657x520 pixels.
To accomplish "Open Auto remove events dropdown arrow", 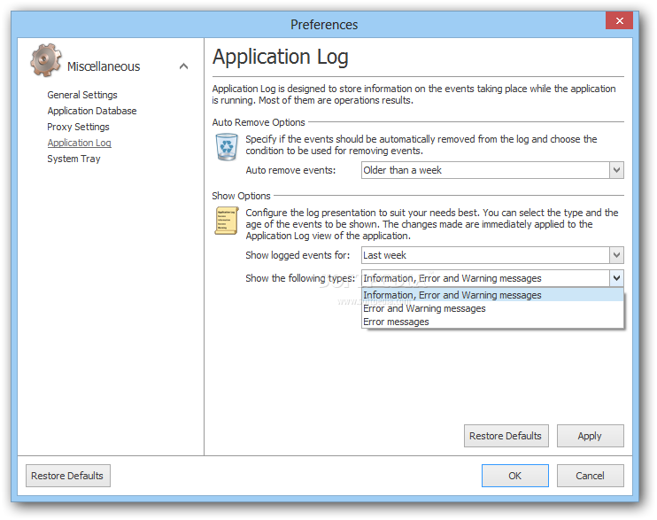I will click(616, 170).
